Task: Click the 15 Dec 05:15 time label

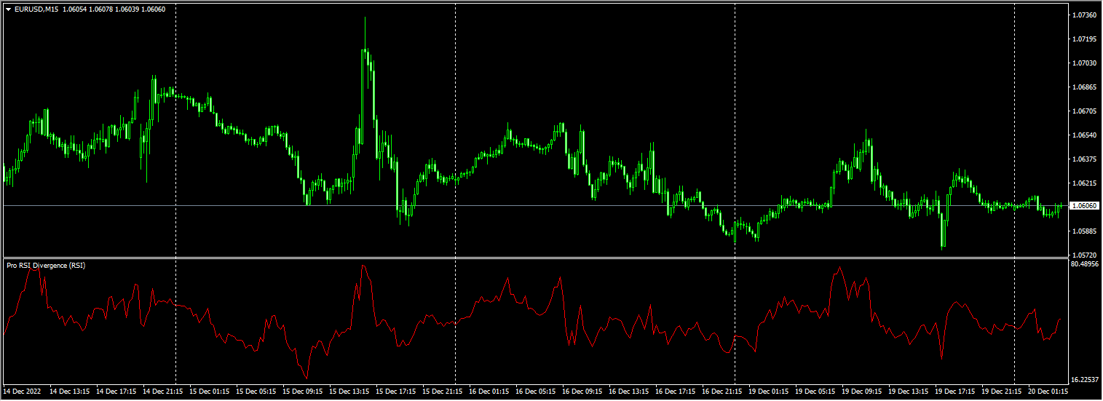Action: coord(256,392)
